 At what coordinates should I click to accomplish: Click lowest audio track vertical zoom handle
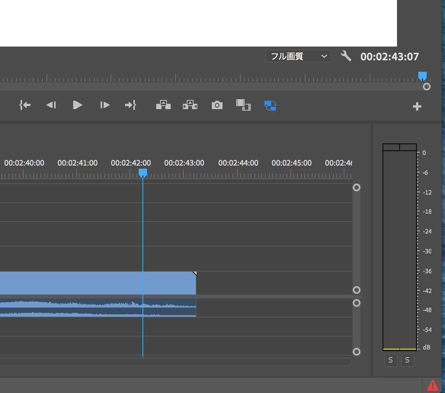357,352
